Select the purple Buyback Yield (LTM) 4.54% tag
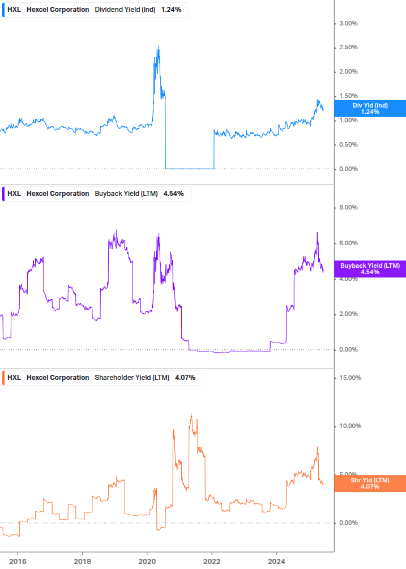This screenshot has width=406, height=569. coord(370,269)
